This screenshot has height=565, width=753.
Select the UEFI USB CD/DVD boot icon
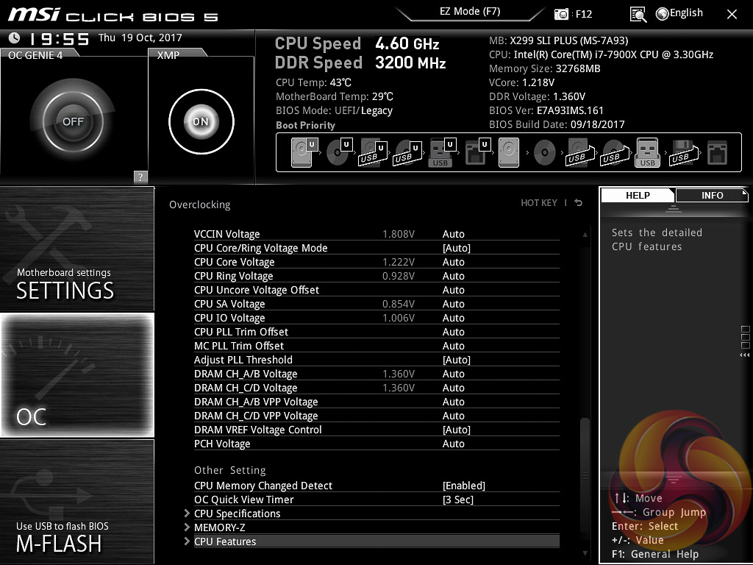click(407, 153)
